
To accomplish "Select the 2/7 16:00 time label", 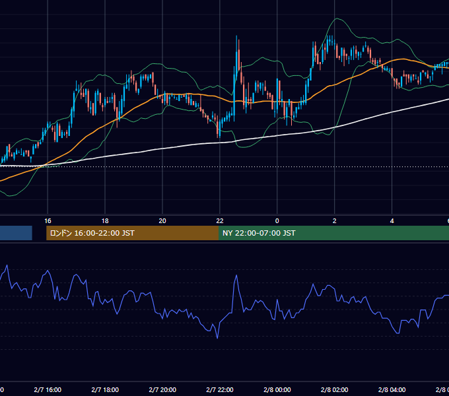I will tap(48, 389).
